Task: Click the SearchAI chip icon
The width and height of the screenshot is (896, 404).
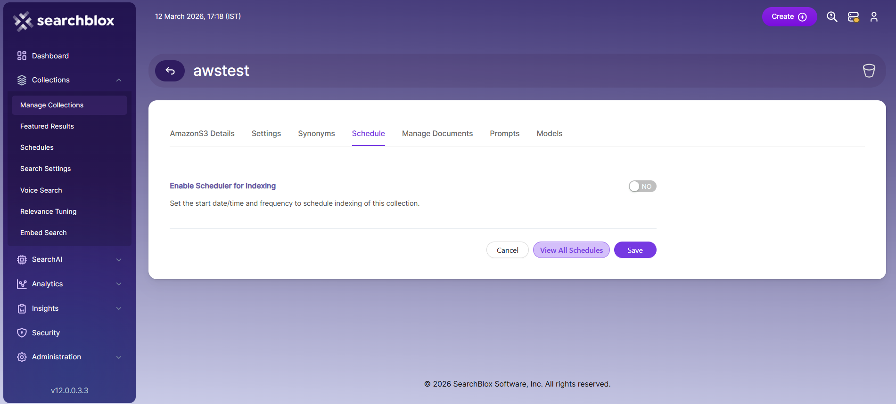Action: (x=22, y=259)
